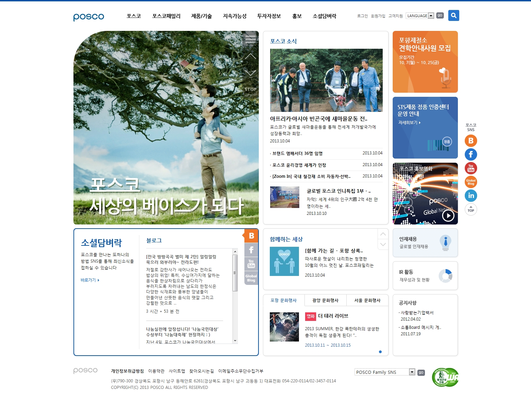Click the blog list scrollbar thumb
Screen dimensions: 531x393
pos(235,273)
